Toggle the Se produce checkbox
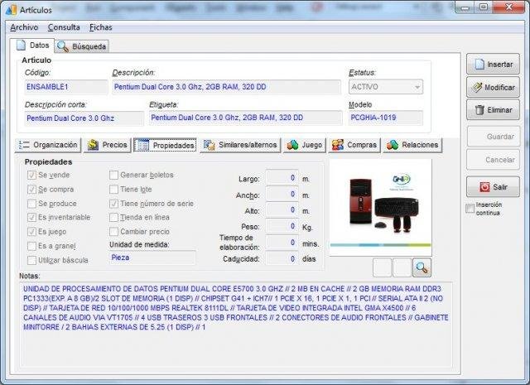This screenshot has width=530, height=385. (x=31, y=204)
